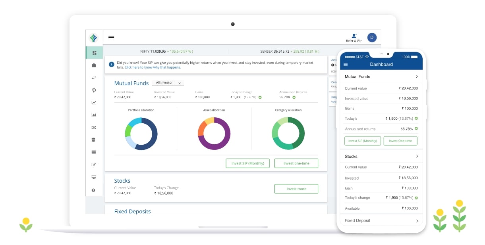
Task: Tap Invest SIP (Monthly) on the phone
Action: [x=363, y=141]
